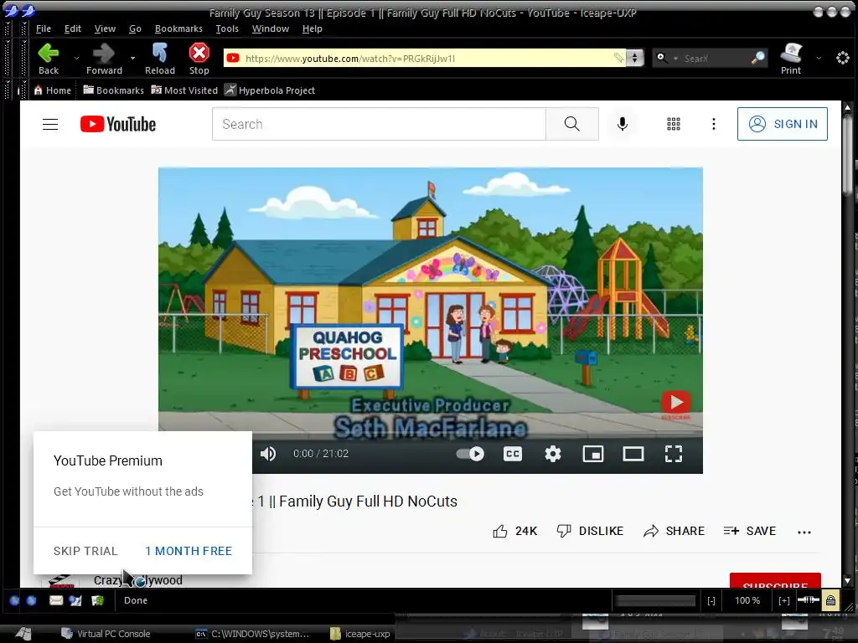Click the Home bookmark button
Viewport: 858px width, 643px height.
point(53,90)
